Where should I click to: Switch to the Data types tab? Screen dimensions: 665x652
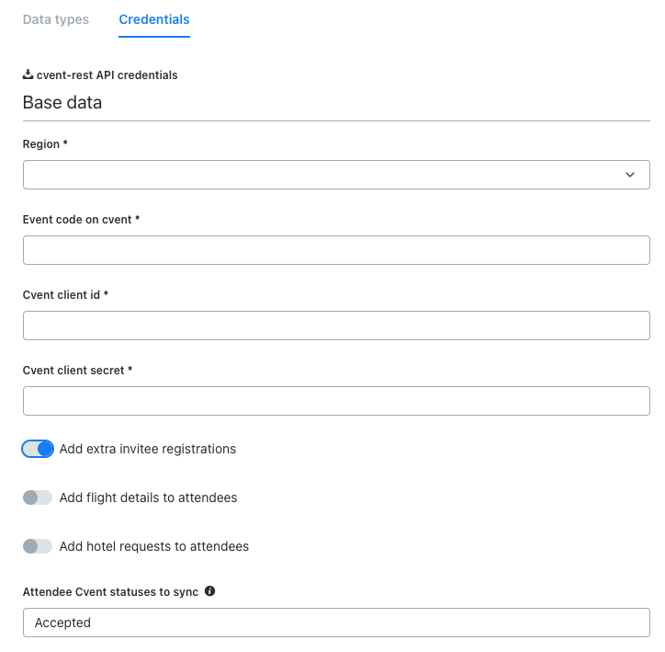click(55, 19)
